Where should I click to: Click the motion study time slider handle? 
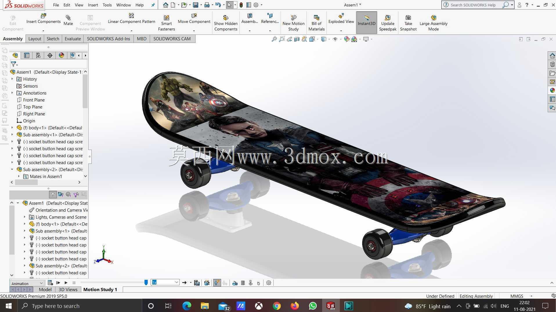pyautogui.click(x=146, y=283)
